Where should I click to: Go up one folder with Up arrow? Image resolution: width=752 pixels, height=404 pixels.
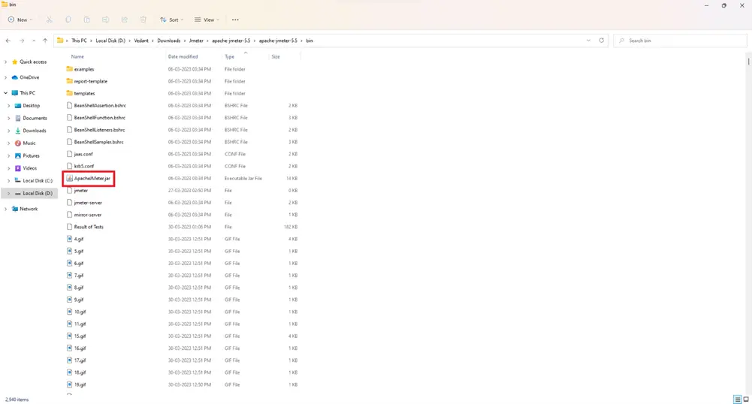pyautogui.click(x=45, y=41)
